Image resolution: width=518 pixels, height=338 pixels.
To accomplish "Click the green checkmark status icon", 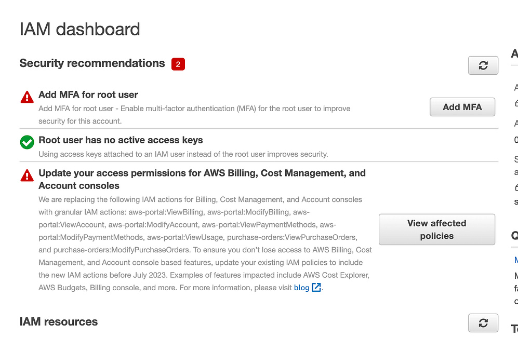I will [27, 142].
